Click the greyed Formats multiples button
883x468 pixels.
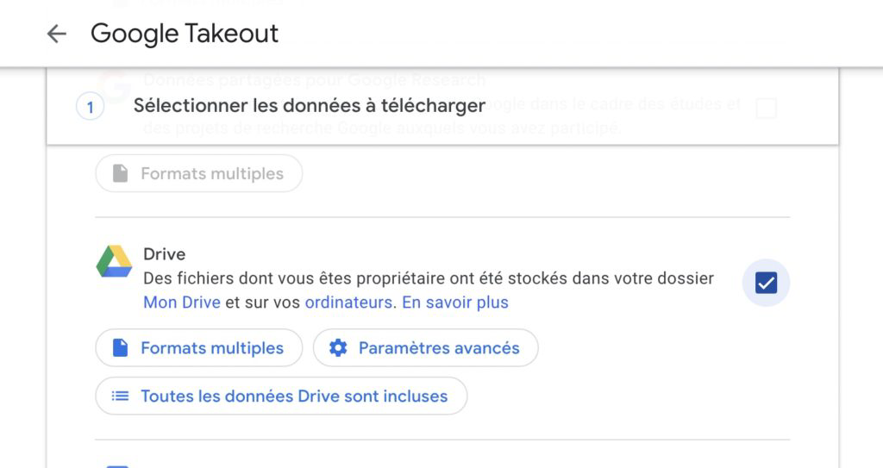click(x=199, y=173)
